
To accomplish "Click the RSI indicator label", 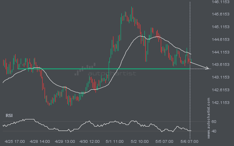I will coord(9,115).
